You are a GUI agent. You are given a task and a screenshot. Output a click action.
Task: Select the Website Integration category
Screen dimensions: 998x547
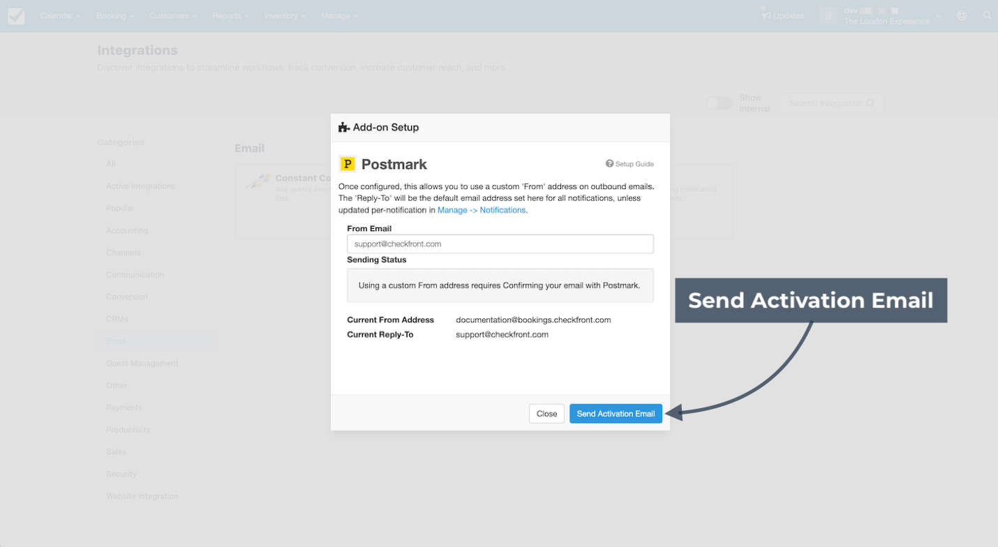pos(142,497)
